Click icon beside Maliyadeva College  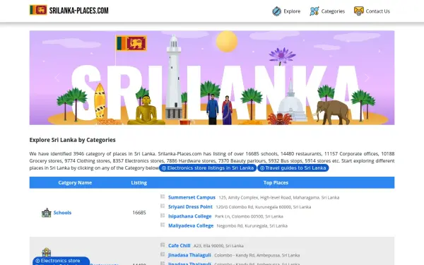coord(163,225)
